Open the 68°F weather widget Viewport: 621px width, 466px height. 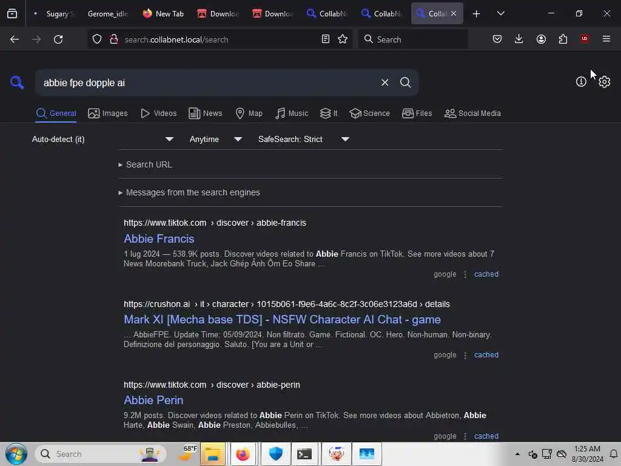[187, 454]
